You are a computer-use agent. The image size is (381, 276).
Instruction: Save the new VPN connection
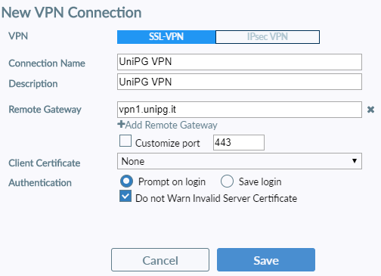pos(266,259)
